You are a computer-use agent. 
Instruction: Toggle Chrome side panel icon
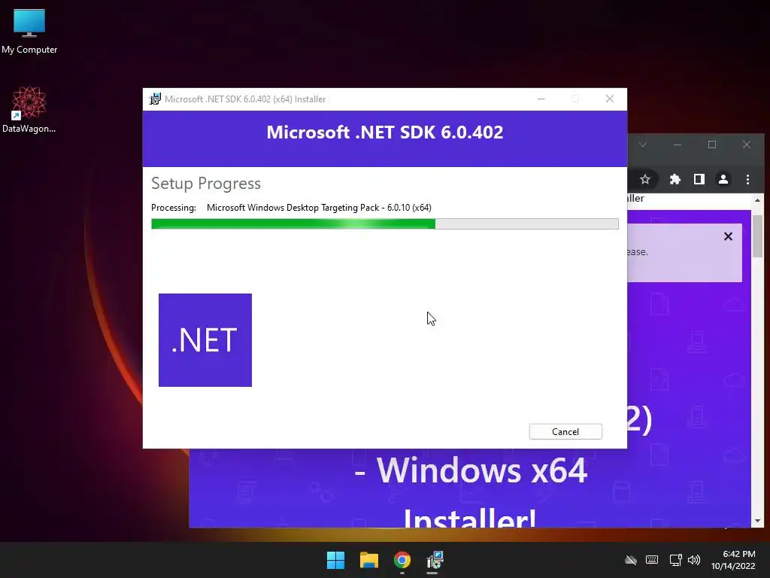pyautogui.click(x=699, y=179)
